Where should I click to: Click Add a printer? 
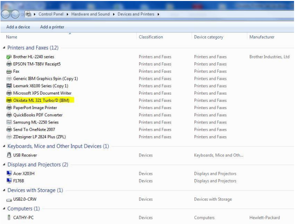click(x=52, y=27)
